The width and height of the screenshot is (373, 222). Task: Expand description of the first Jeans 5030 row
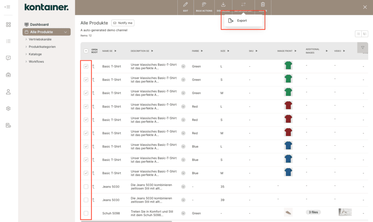point(183,187)
